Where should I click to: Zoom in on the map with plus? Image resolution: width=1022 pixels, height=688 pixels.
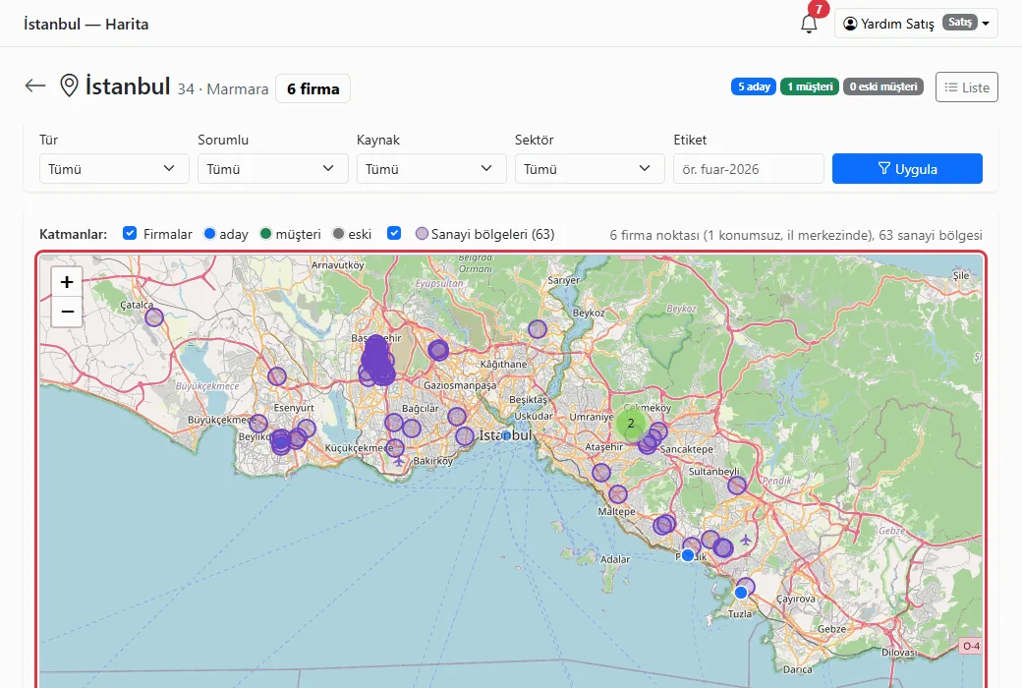click(x=67, y=282)
